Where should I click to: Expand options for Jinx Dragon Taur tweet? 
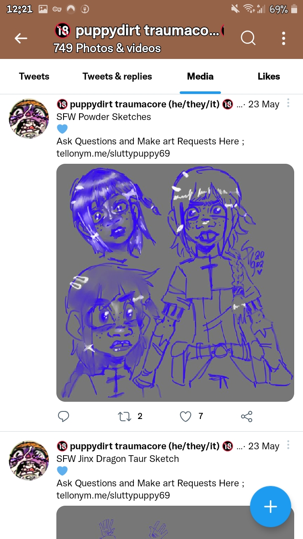click(288, 445)
